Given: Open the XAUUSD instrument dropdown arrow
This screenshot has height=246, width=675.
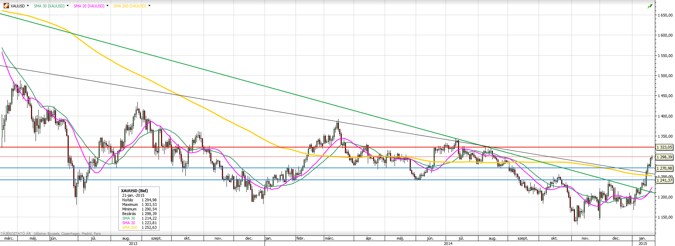Looking at the screenshot, I should [28, 6].
